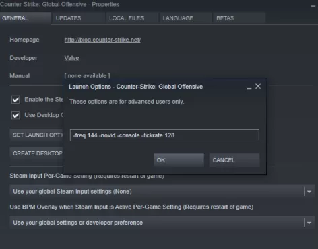Open the global Steam Input settings dropdown
The width and height of the screenshot is (318, 249).
point(162,192)
